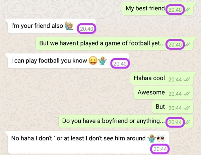Click read ticks on 'Awesome' message
This screenshot has width=201, height=155.
coord(187,94)
